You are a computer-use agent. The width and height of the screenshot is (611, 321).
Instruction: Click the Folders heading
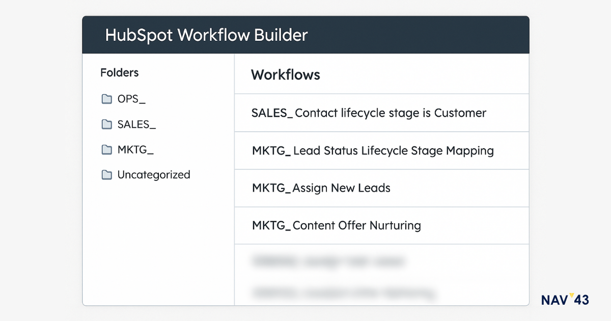pyautogui.click(x=119, y=73)
